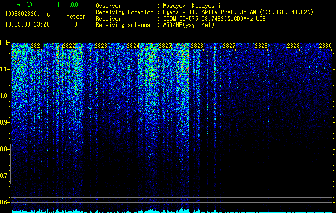Click the 2323 time marker
This screenshot has width=336, height=213.
101,46
